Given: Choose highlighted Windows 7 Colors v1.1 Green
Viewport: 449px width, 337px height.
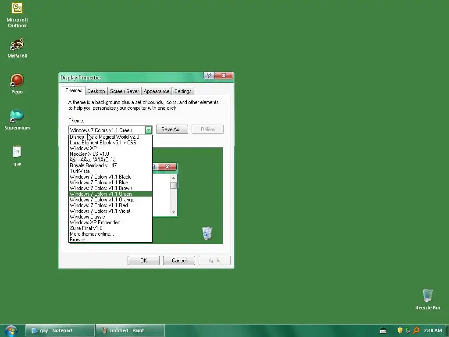Looking at the screenshot, I should coord(110,194).
